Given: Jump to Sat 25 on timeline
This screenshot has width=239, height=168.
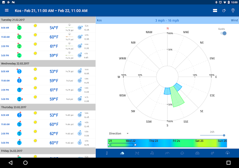Looking at the screenshot, I should 199,141.
